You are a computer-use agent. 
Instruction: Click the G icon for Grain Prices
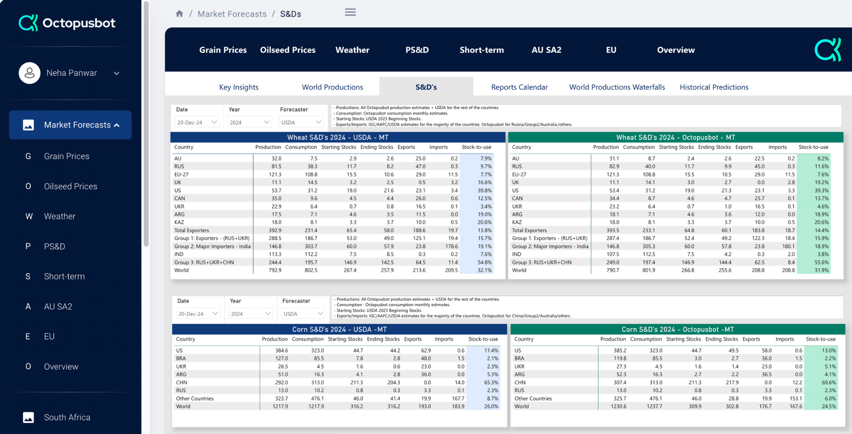point(28,156)
